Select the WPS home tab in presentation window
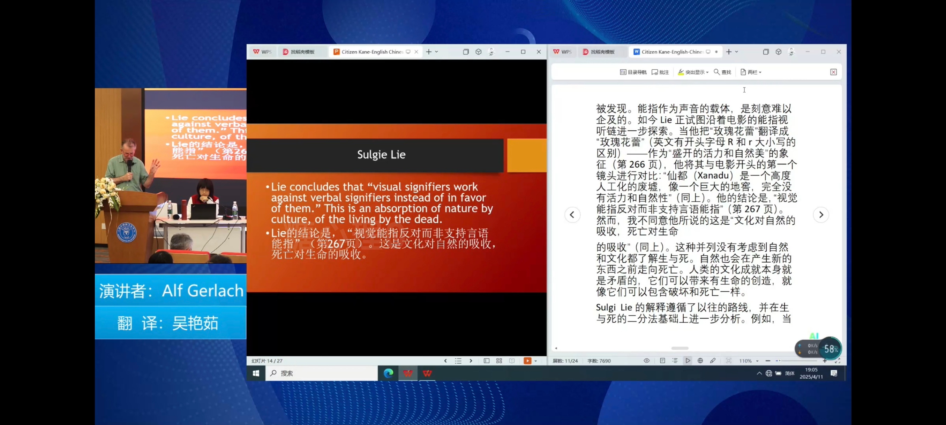The width and height of the screenshot is (946, 425). [263, 52]
